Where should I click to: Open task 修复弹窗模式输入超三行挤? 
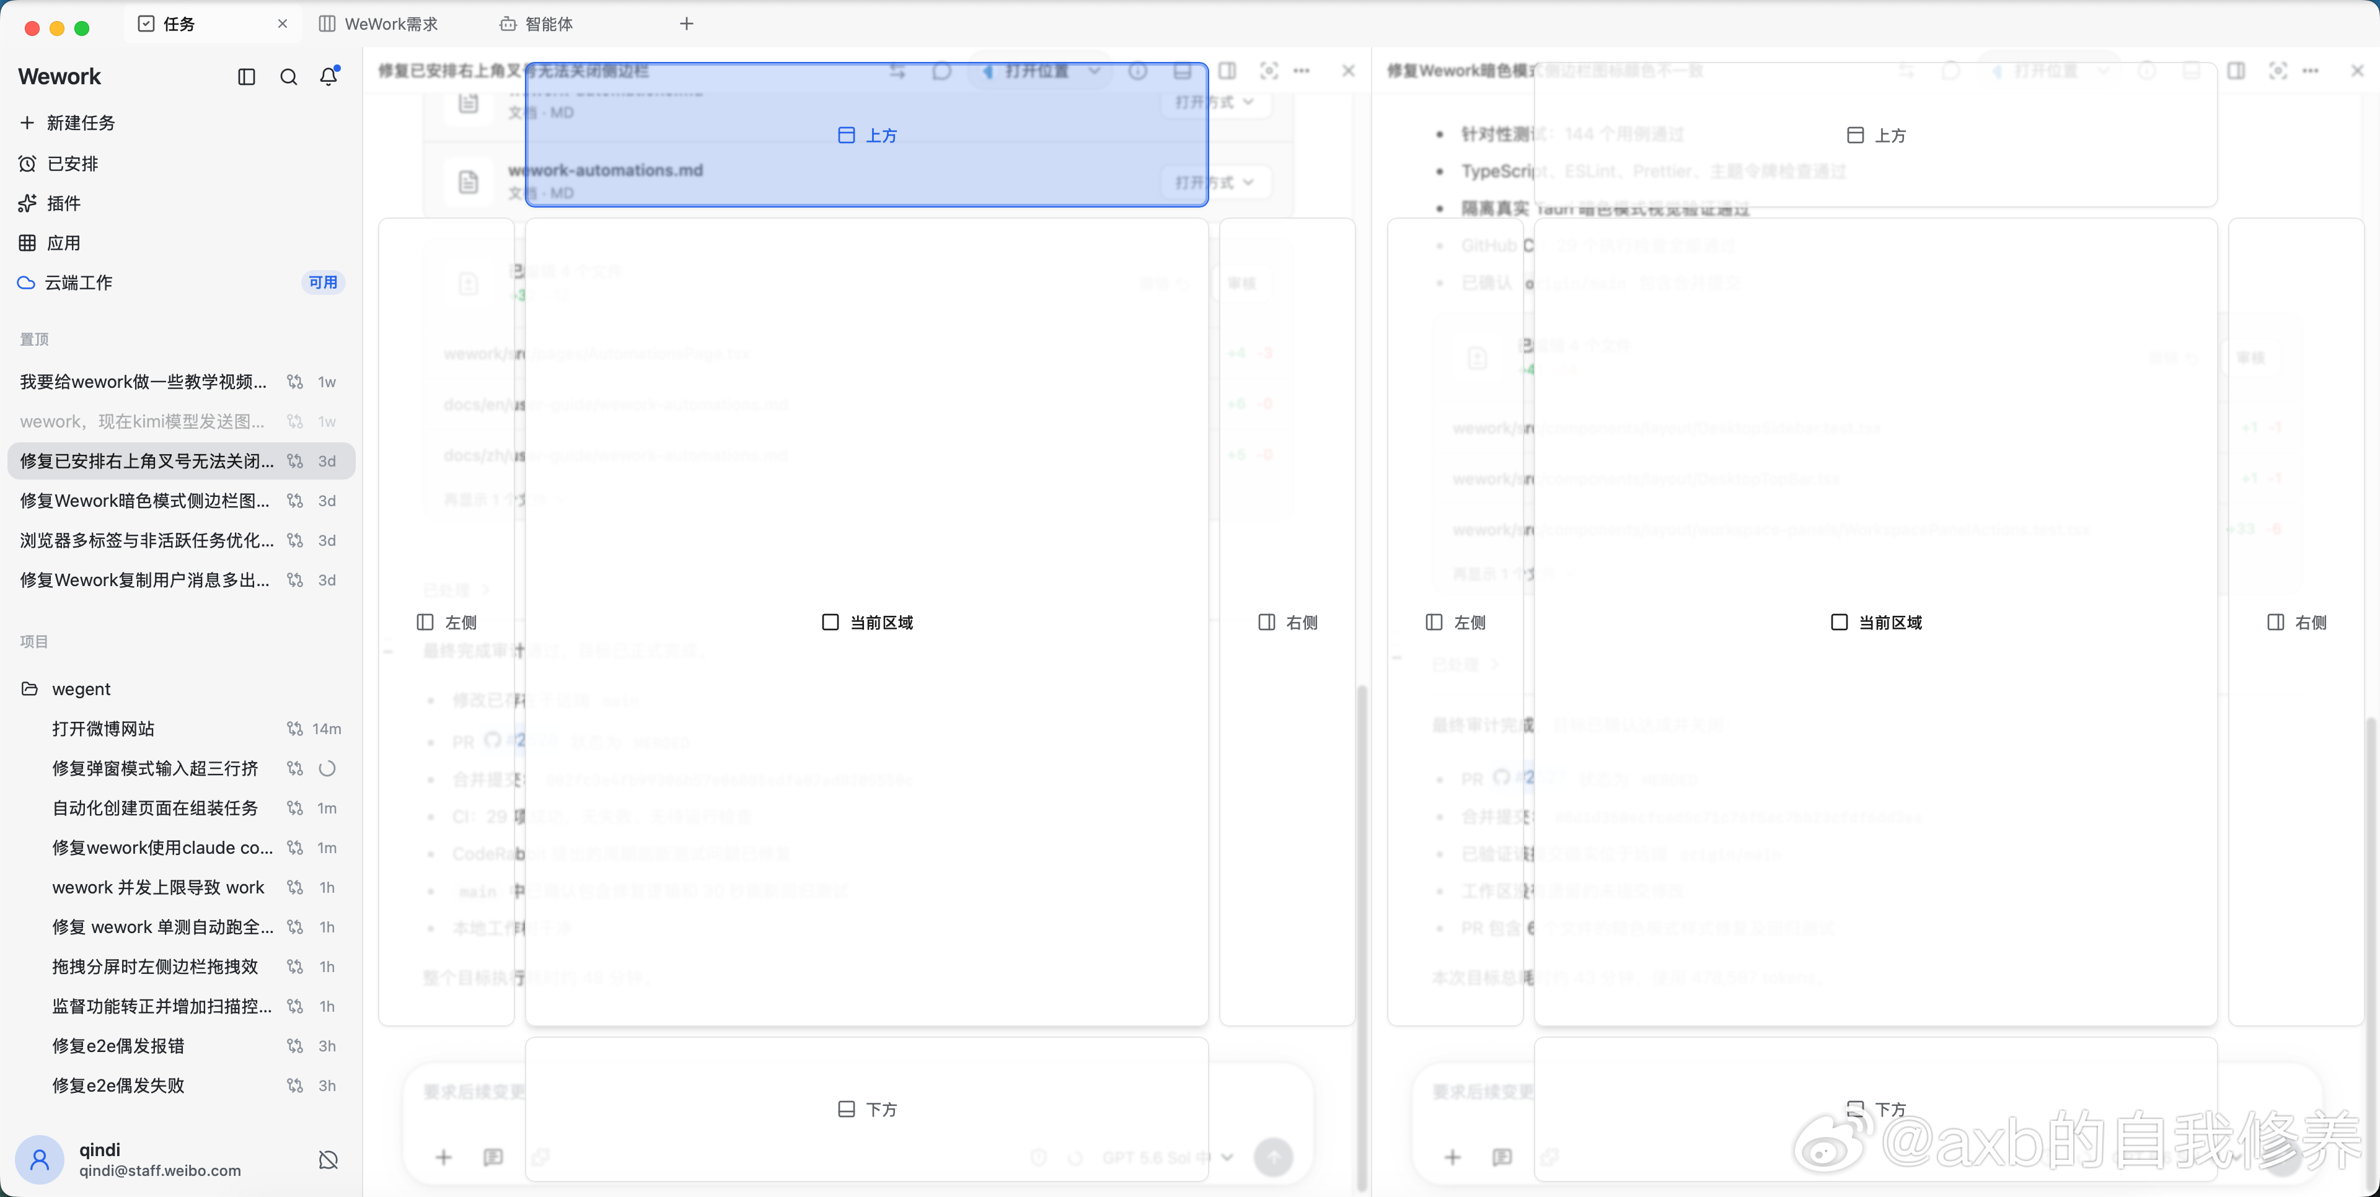[x=181, y=768]
